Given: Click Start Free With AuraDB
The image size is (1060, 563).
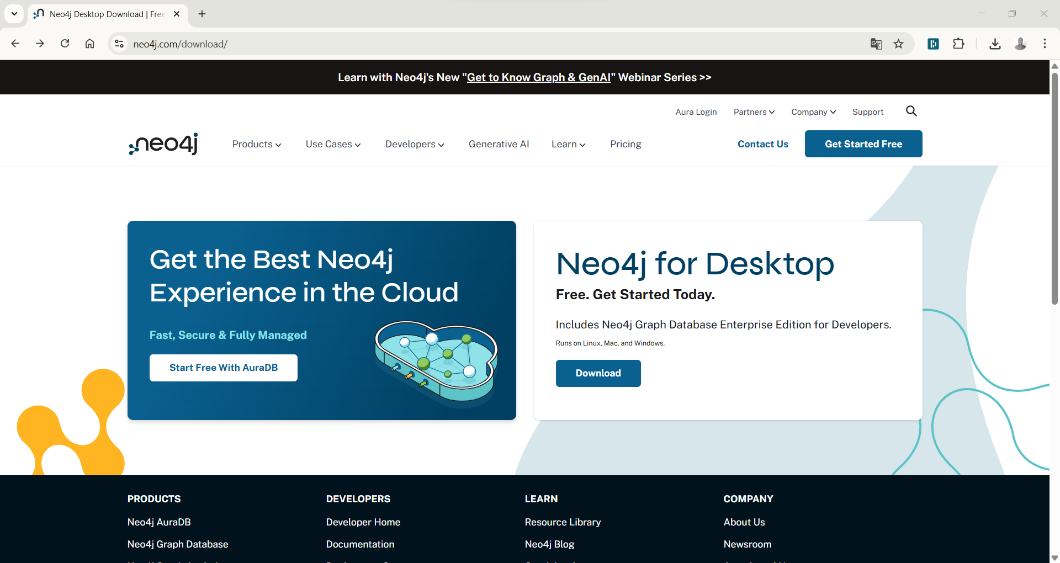Looking at the screenshot, I should [x=224, y=368].
